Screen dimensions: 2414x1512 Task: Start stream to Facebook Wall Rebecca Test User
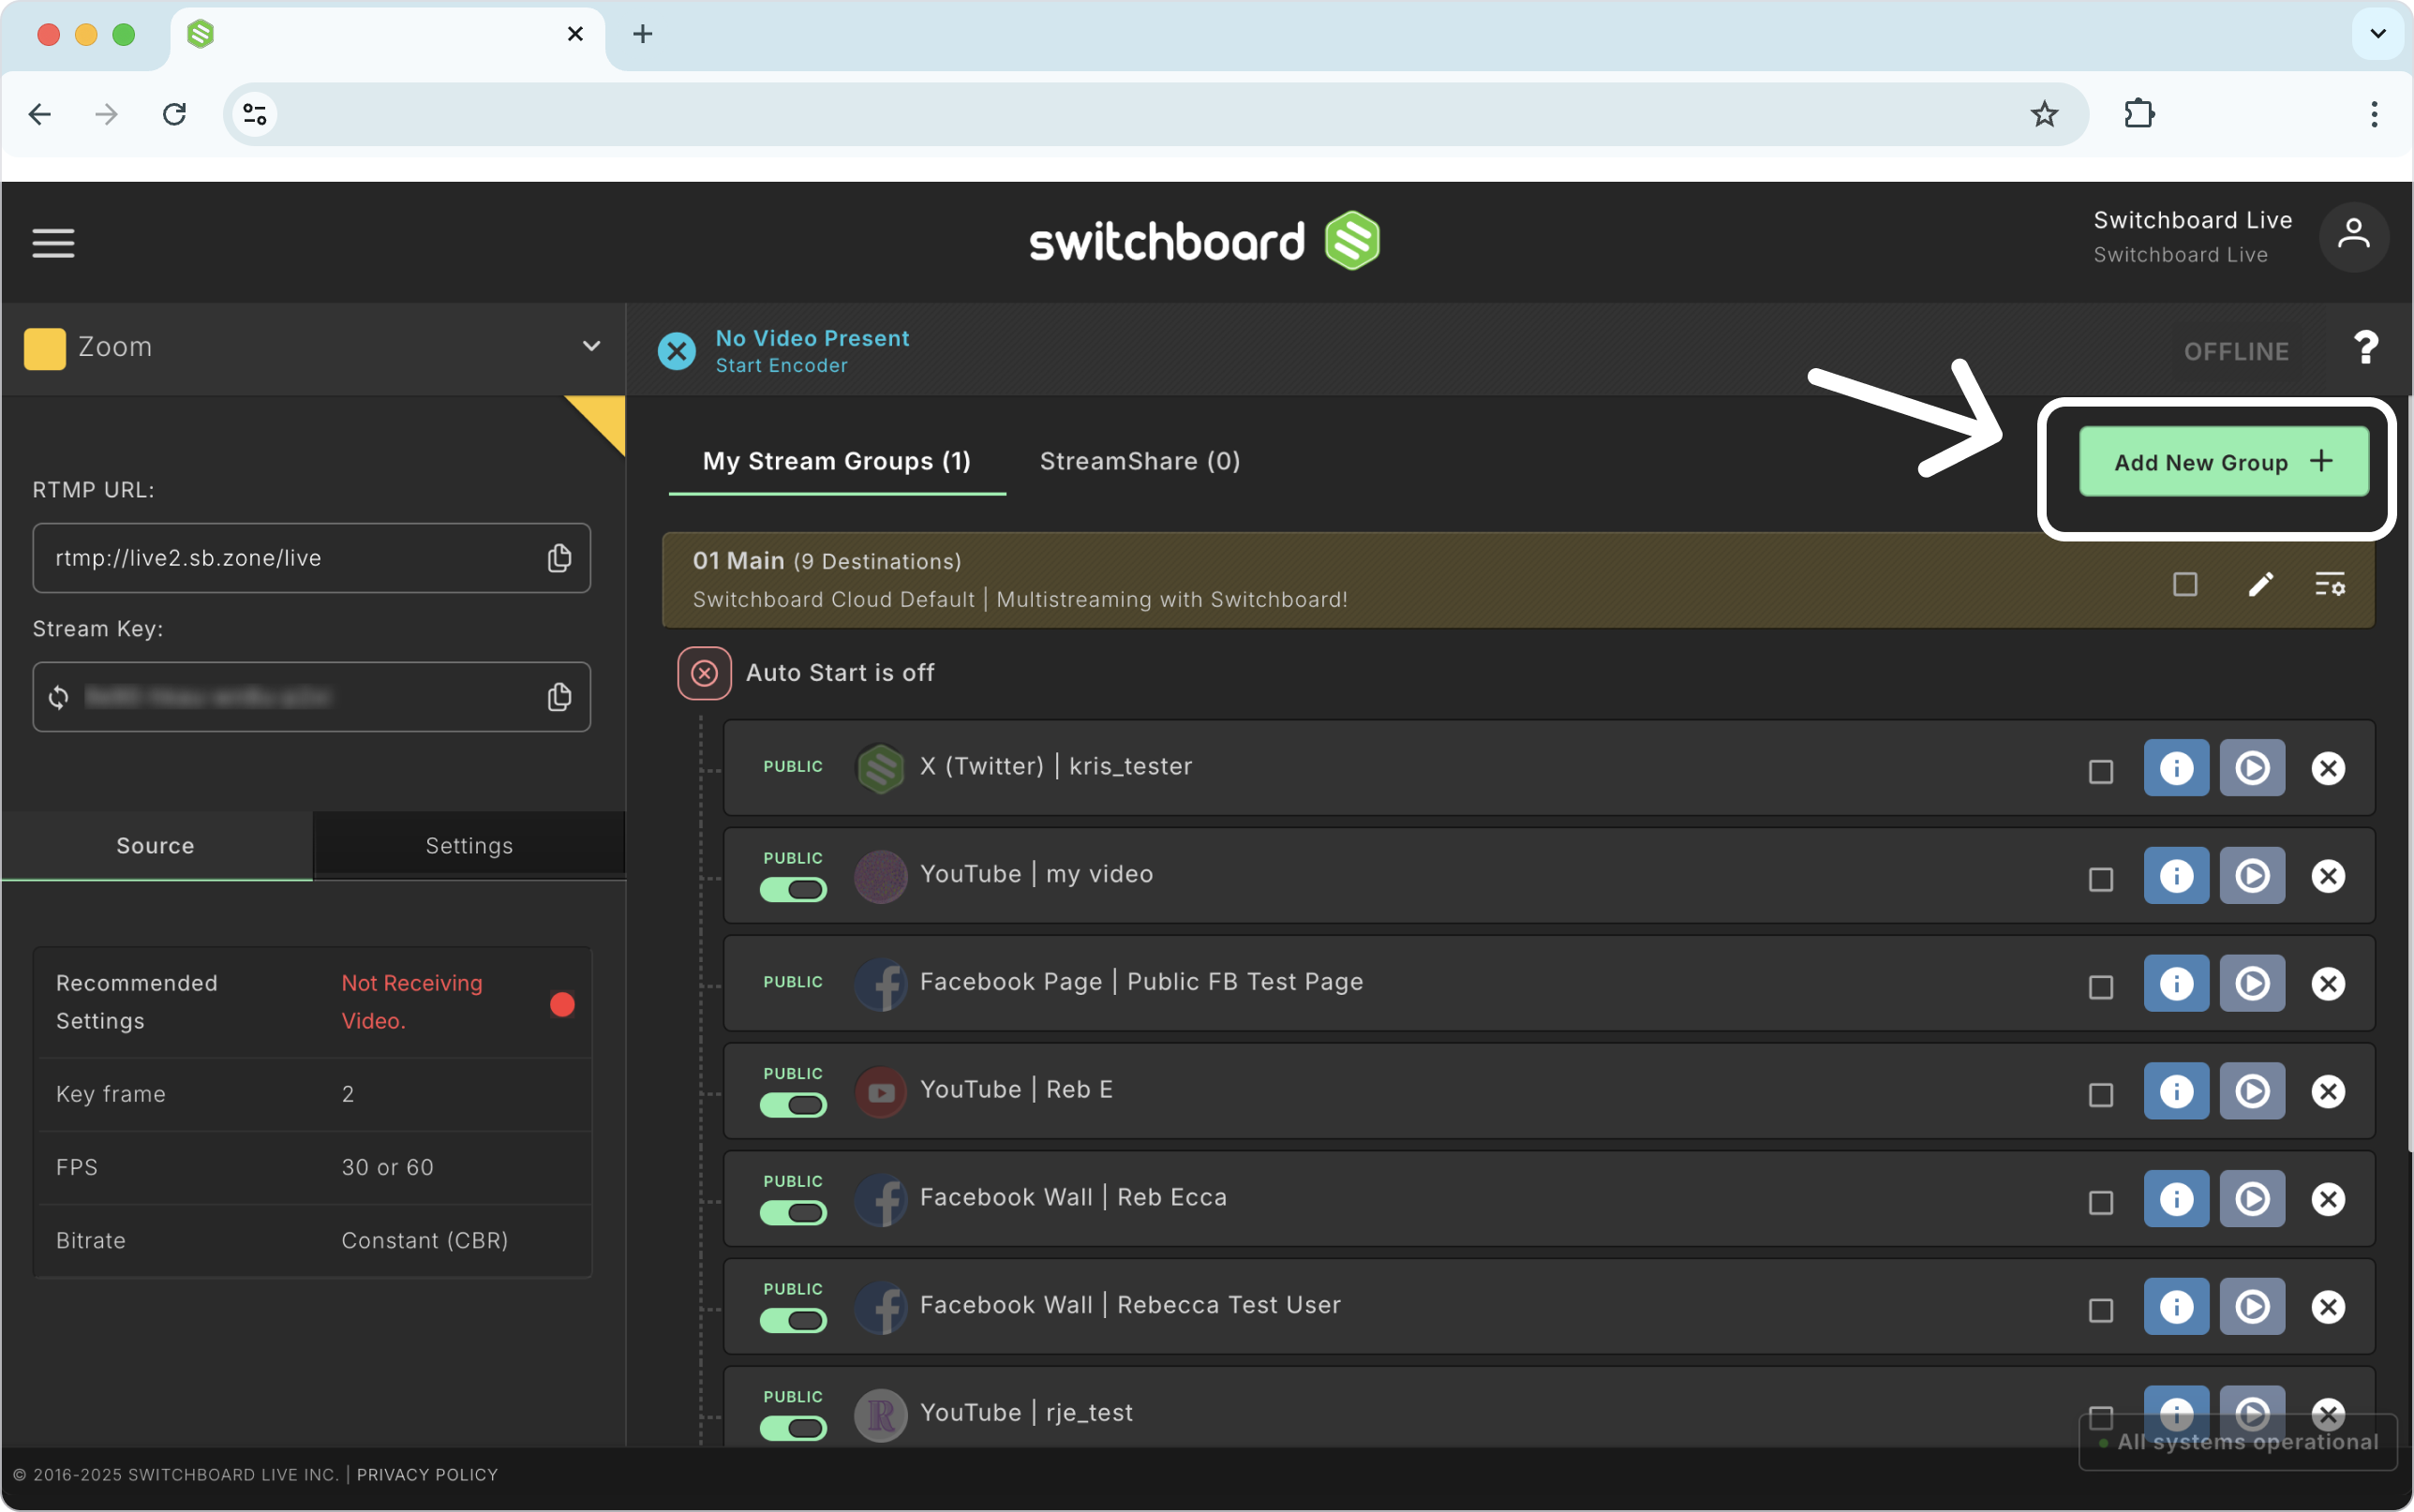click(2252, 1307)
